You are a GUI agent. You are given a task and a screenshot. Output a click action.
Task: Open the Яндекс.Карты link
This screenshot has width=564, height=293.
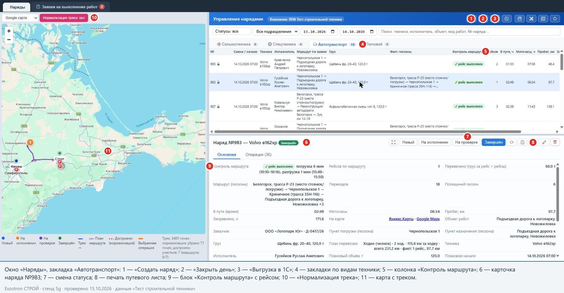tap(401, 219)
